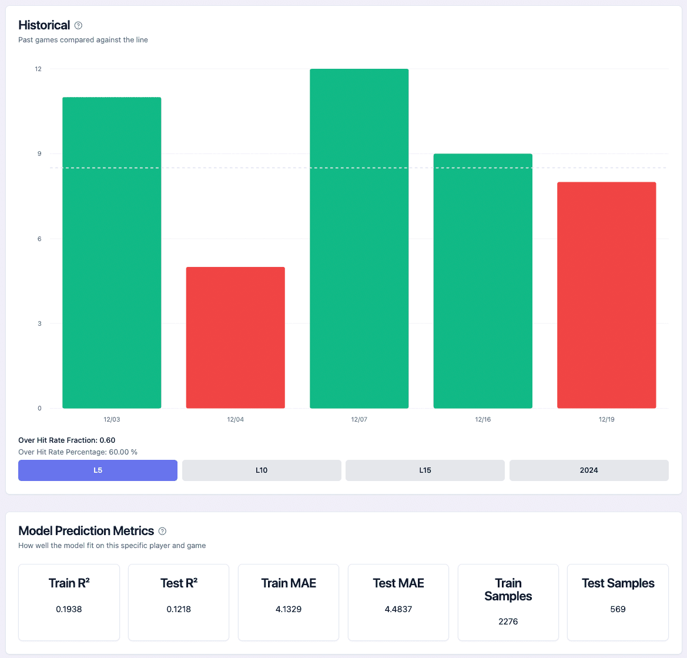Select the red bar for 12/19
This screenshot has height=658, width=687.
point(606,295)
